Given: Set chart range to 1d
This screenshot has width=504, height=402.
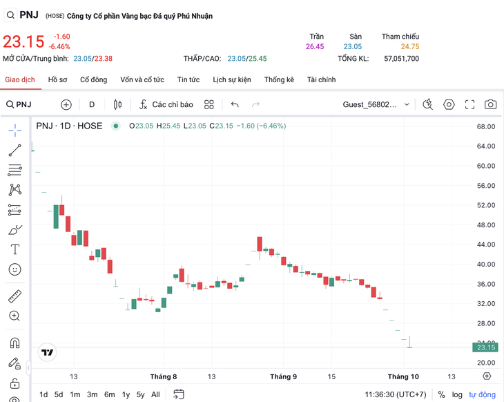Looking at the screenshot, I should (x=43, y=394).
